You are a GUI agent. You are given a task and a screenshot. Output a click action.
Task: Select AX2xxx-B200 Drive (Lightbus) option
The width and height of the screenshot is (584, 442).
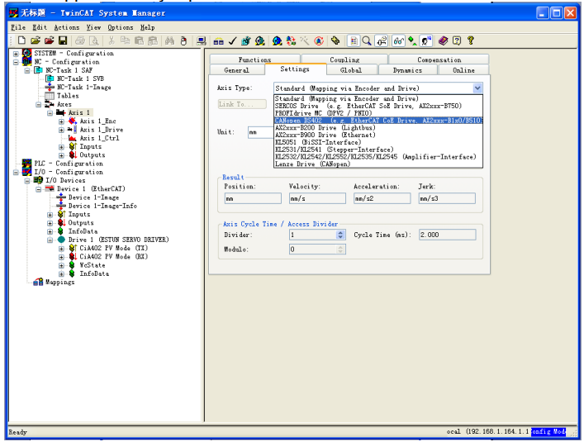pyautogui.click(x=378, y=128)
